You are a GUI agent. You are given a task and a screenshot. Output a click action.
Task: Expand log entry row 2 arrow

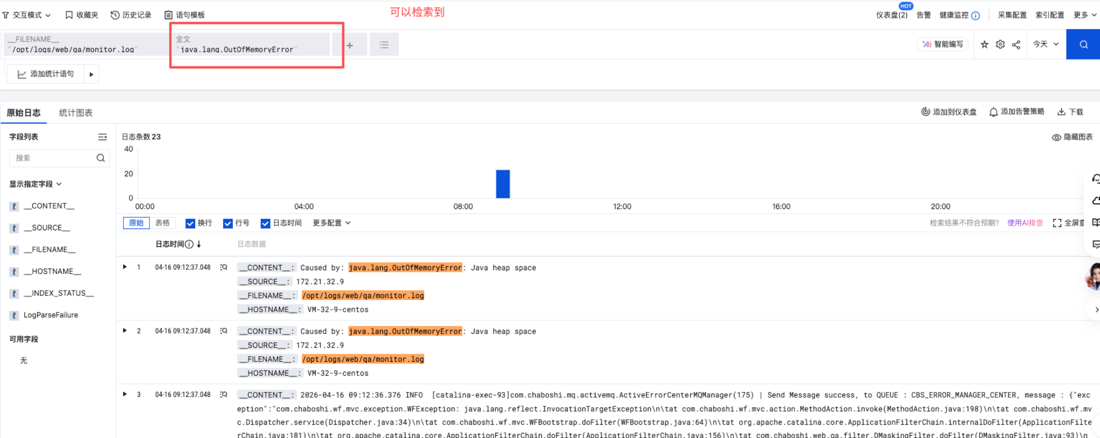pos(125,330)
